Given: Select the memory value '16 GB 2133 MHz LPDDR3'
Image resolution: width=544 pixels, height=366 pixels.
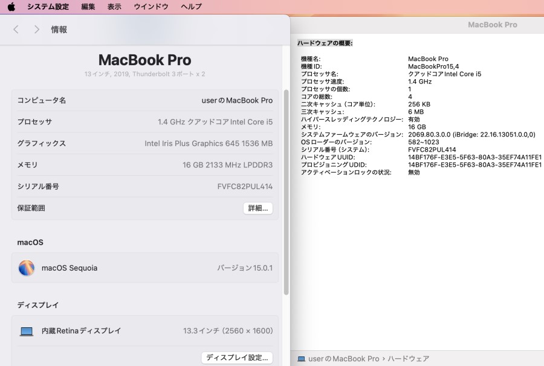Looking at the screenshot, I should click(228, 165).
